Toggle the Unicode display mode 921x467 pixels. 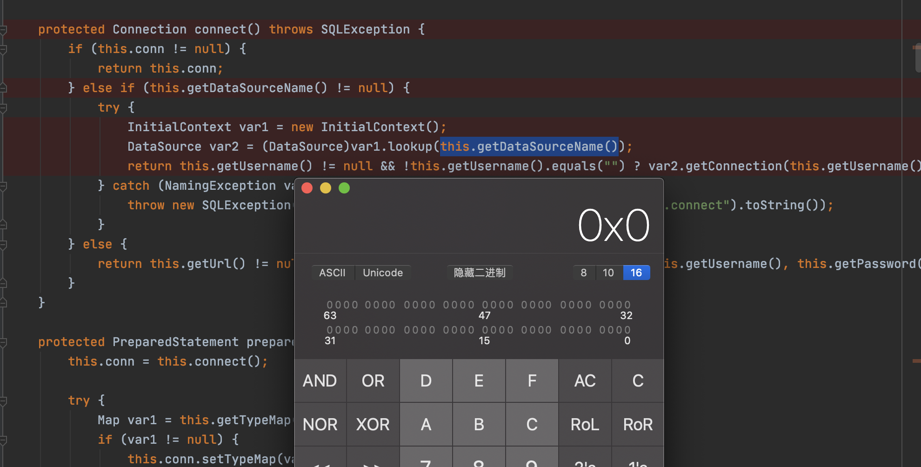(382, 273)
